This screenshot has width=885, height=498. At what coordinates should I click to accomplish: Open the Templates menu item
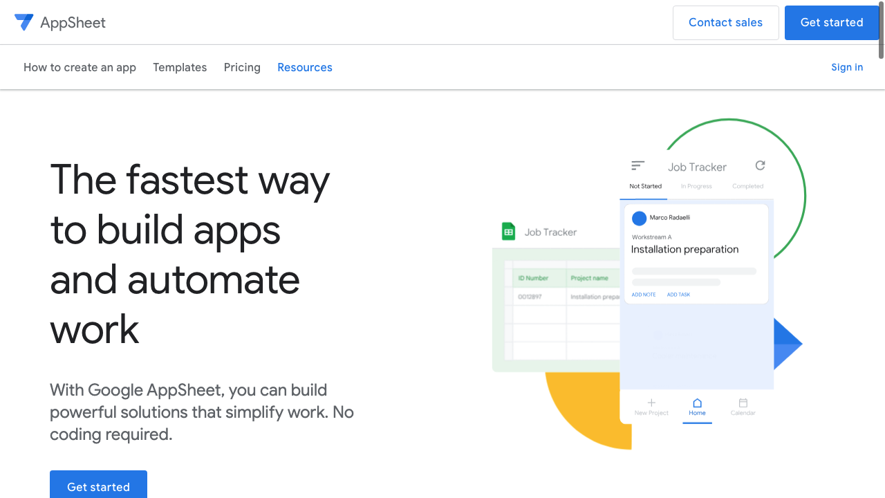point(180,67)
